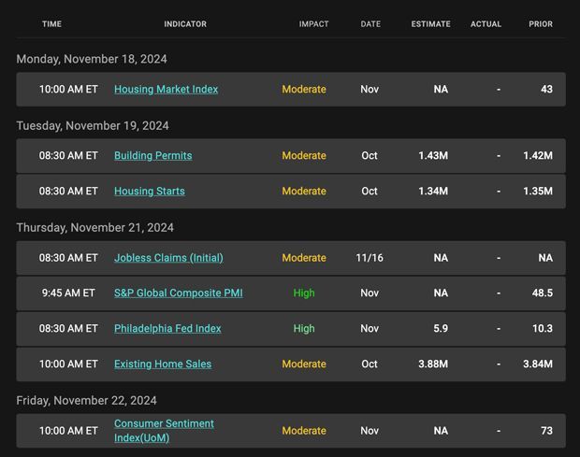Click the TIME column header
Screen dimensions: 580x457
pos(51,24)
